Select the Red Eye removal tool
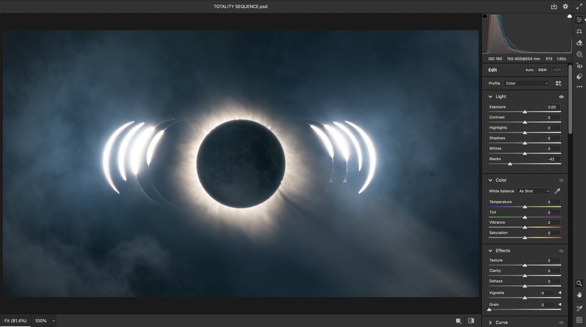586x327 pixels. coord(579,65)
